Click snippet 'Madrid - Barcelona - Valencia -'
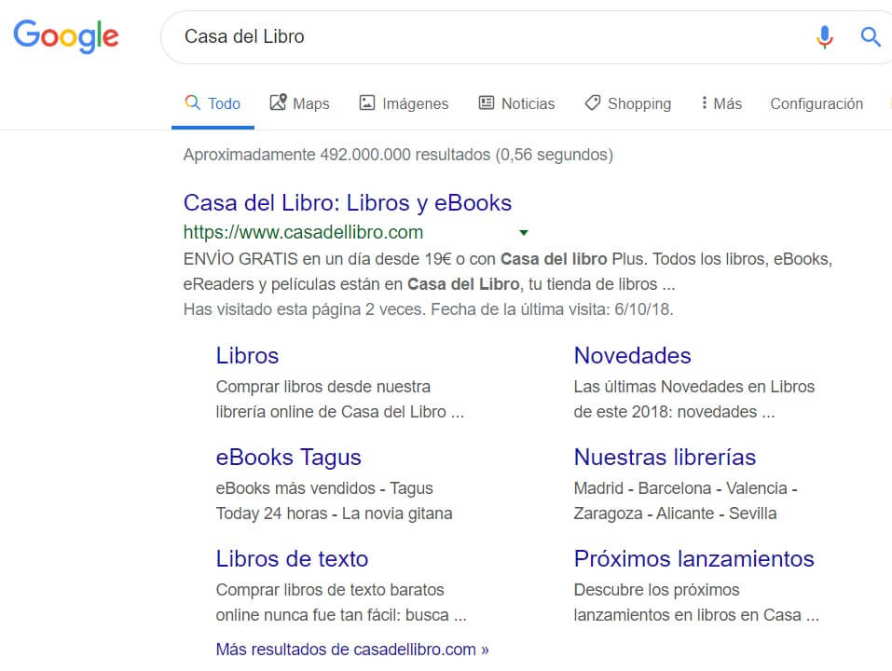Image resolution: width=892 pixels, height=671 pixels. [x=685, y=488]
